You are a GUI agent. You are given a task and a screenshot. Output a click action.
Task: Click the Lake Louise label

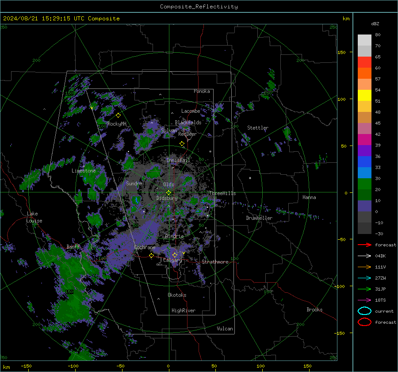coord(34,217)
